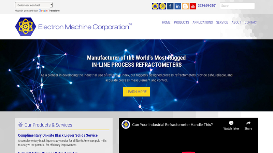This screenshot has width=273, height=153.
Task: Click the yellow phone contact icon
Action: [x=163, y=6]
